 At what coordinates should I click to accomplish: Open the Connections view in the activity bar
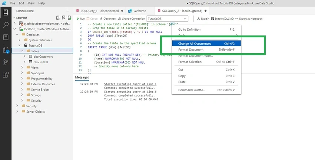pos(6,13)
